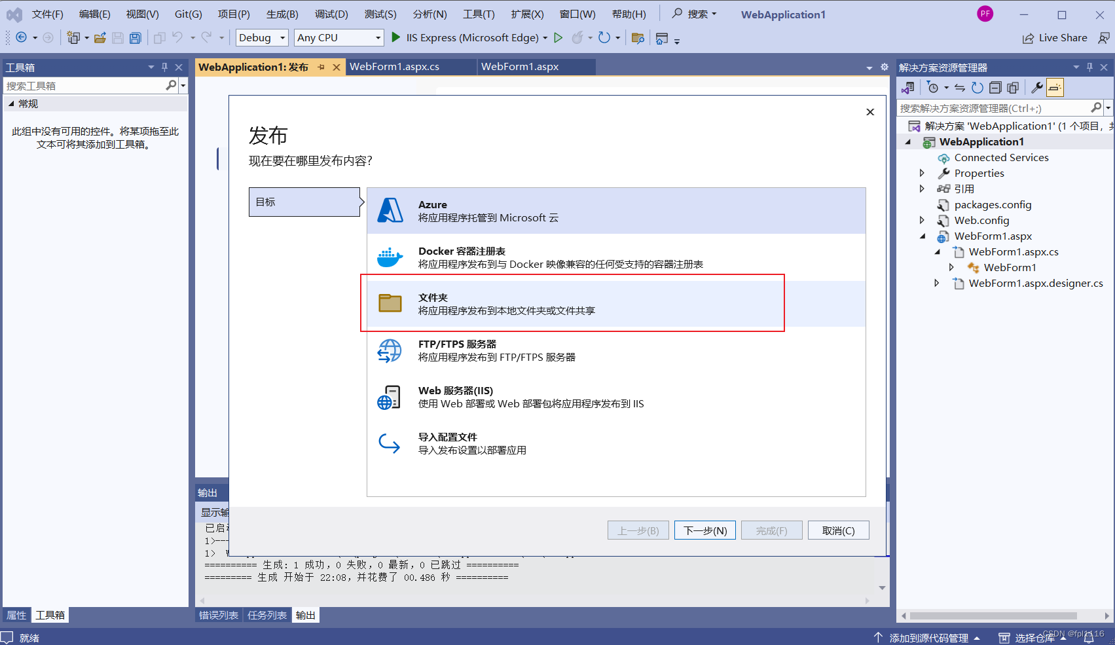Click the 搜索工具箱 toolbox search field
The width and height of the screenshot is (1115, 645).
84,85
